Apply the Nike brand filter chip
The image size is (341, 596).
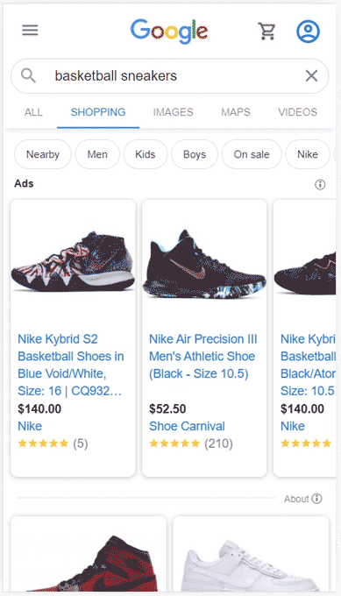click(308, 154)
